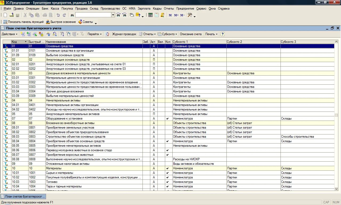Toggle Кол. checkmark for account 10.02
Screen dimensions: 341x205
point(167,177)
